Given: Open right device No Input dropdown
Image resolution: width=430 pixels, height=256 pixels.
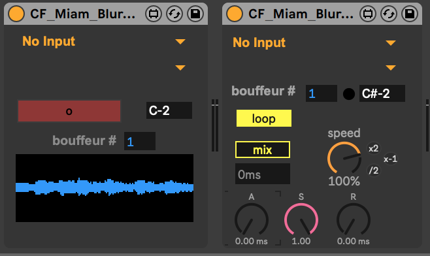Looking at the screenshot, I should tap(314, 42).
